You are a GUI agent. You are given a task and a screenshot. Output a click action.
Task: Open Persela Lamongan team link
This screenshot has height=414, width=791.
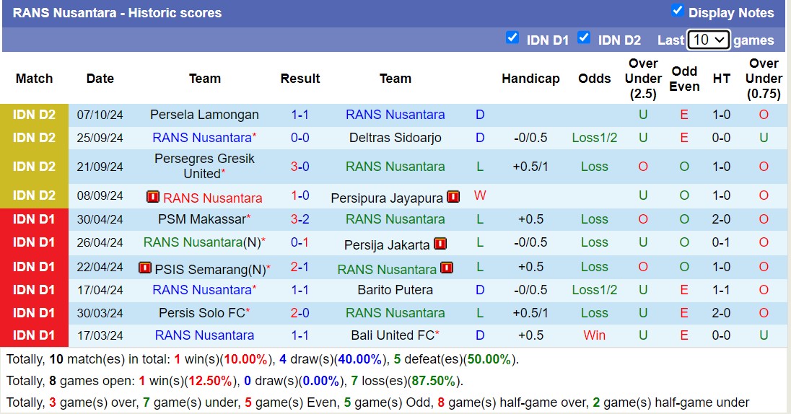coord(204,115)
